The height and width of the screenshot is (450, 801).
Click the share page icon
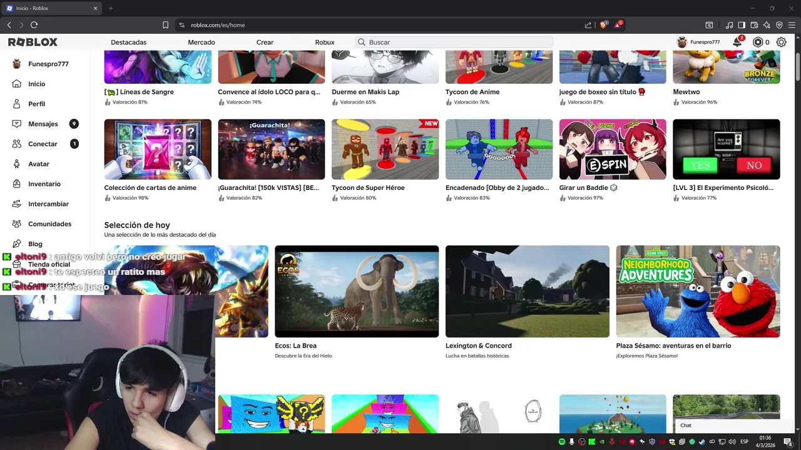pos(588,25)
